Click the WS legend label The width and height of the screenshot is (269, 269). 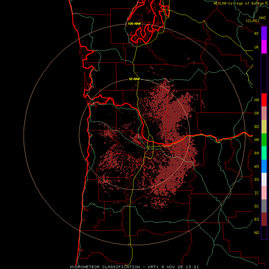coord(256,166)
